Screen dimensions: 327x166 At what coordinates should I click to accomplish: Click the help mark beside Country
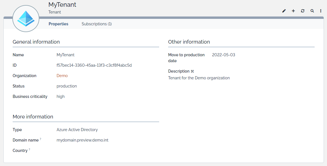pos(29,149)
